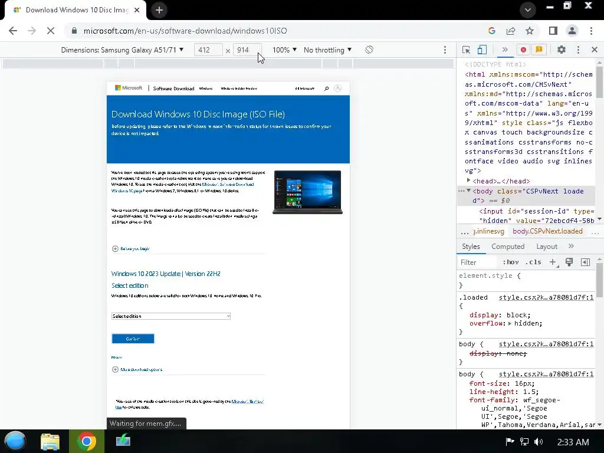Add a new style rule
Viewport: 604px width, 453px height.
(x=553, y=262)
